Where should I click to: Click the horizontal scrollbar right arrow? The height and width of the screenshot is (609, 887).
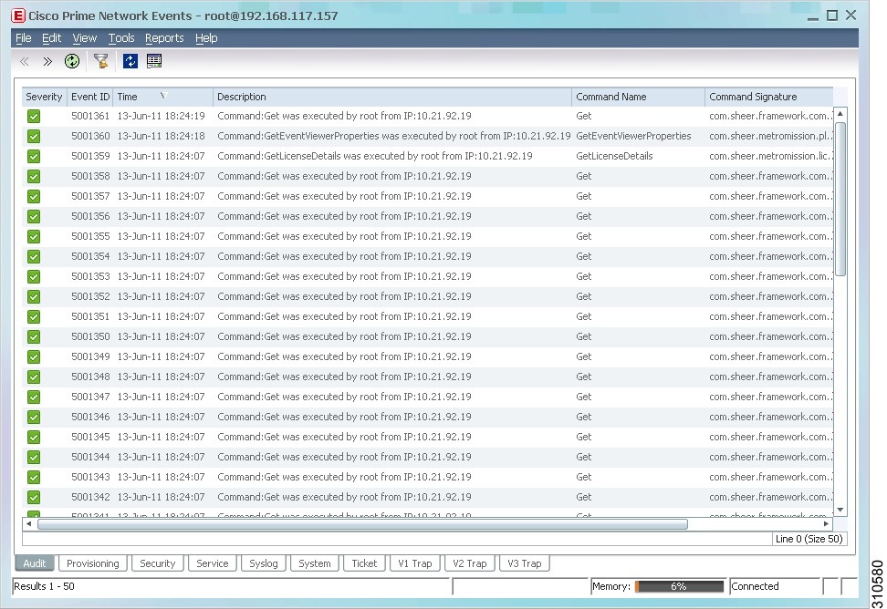tap(827, 523)
